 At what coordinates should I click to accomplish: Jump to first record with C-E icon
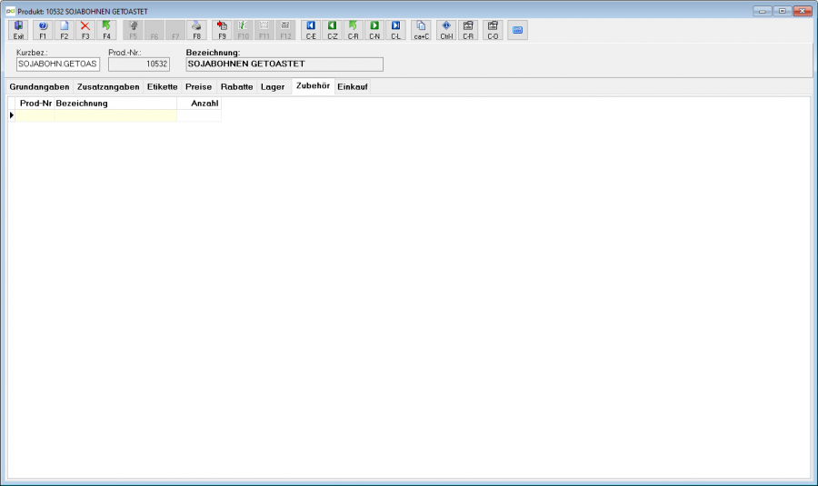pyautogui.click(x=311, y=30)
